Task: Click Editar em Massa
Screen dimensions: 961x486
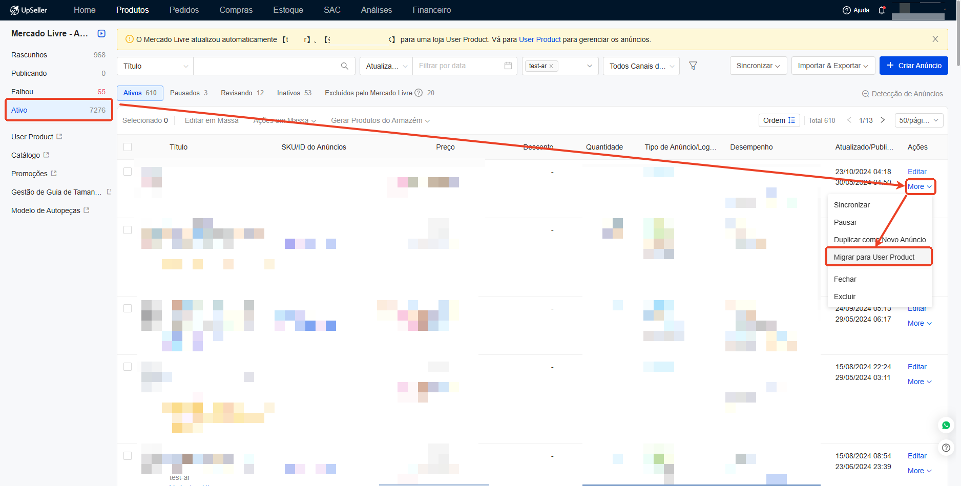Action: [x=212, y=120]
